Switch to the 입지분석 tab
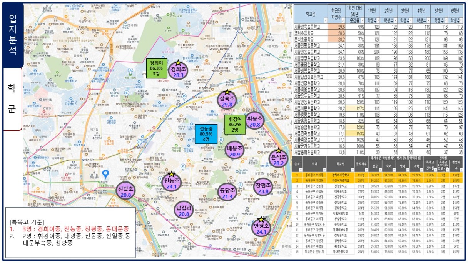 pos(12,34)
